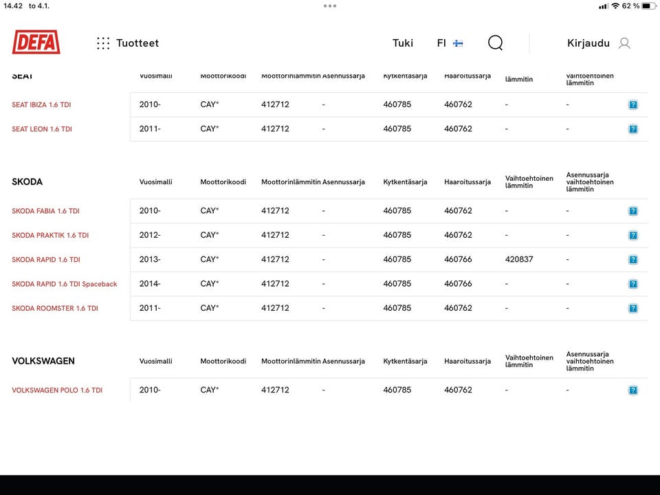Open info icon for VOLKSWAGEN POLO row
The image size is (660, 495).
click(633, 390)
